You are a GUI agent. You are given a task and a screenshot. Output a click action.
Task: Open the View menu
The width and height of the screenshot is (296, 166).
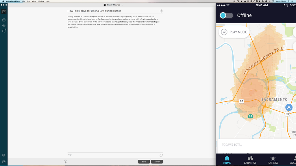34,1
